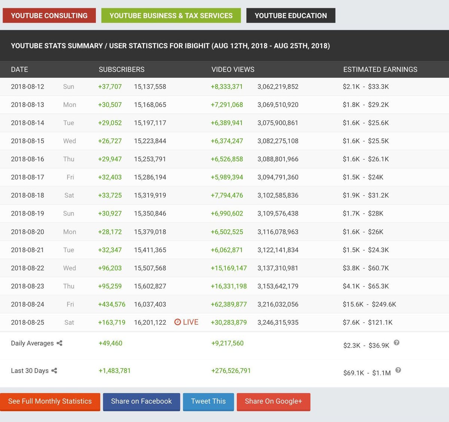Click the ESTIMATED EARNINGS column header

(x=380, y=70)
